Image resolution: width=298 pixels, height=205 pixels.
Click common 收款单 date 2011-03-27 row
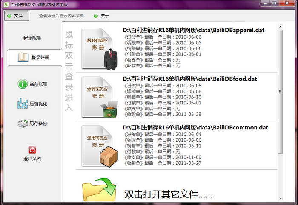pos(162,163)
